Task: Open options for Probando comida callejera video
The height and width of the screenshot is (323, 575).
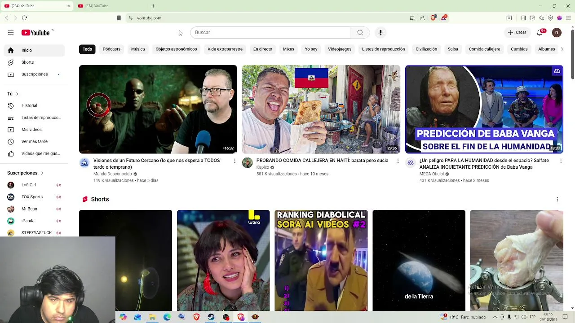Action: [x=398, y=161]
